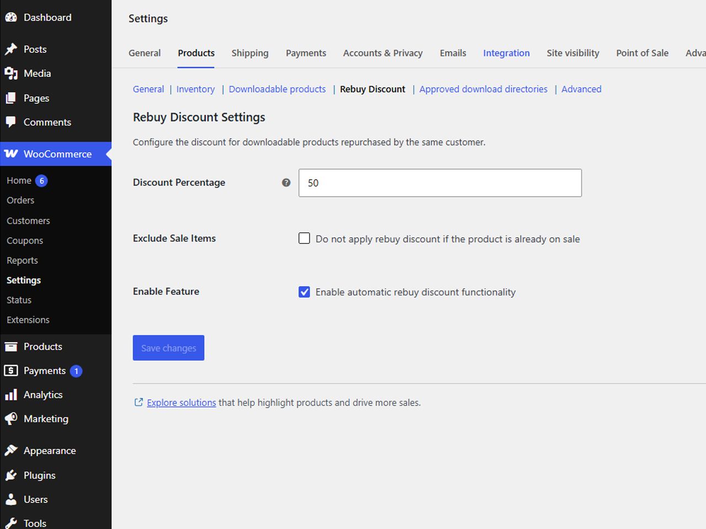Click the Exclude Sale Items label
706x529 pixels.
(174, 239)
